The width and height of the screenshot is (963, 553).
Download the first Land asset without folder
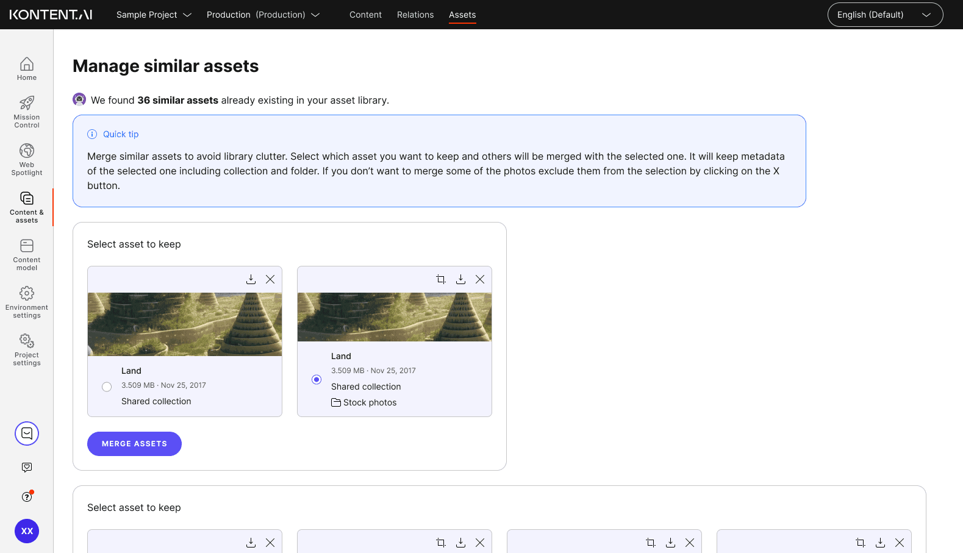(251, 279)
